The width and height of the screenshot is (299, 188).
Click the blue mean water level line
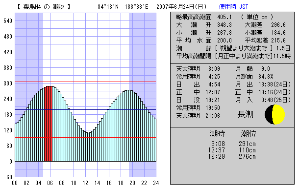coord(85,109)
